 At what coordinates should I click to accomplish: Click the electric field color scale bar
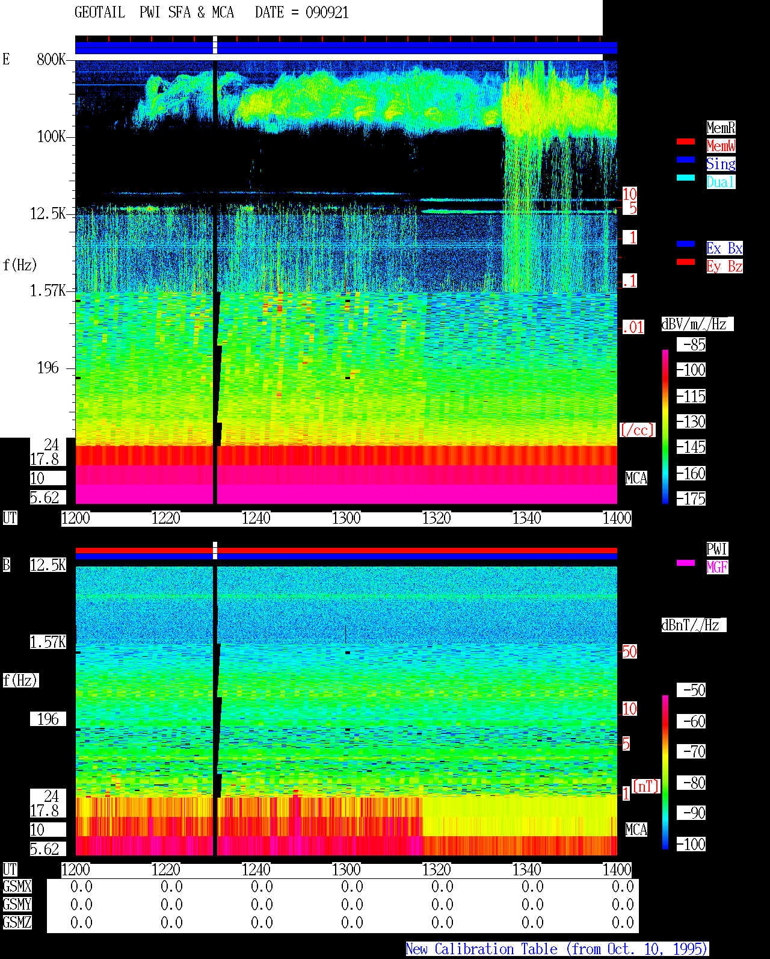[x=665, y=426]
